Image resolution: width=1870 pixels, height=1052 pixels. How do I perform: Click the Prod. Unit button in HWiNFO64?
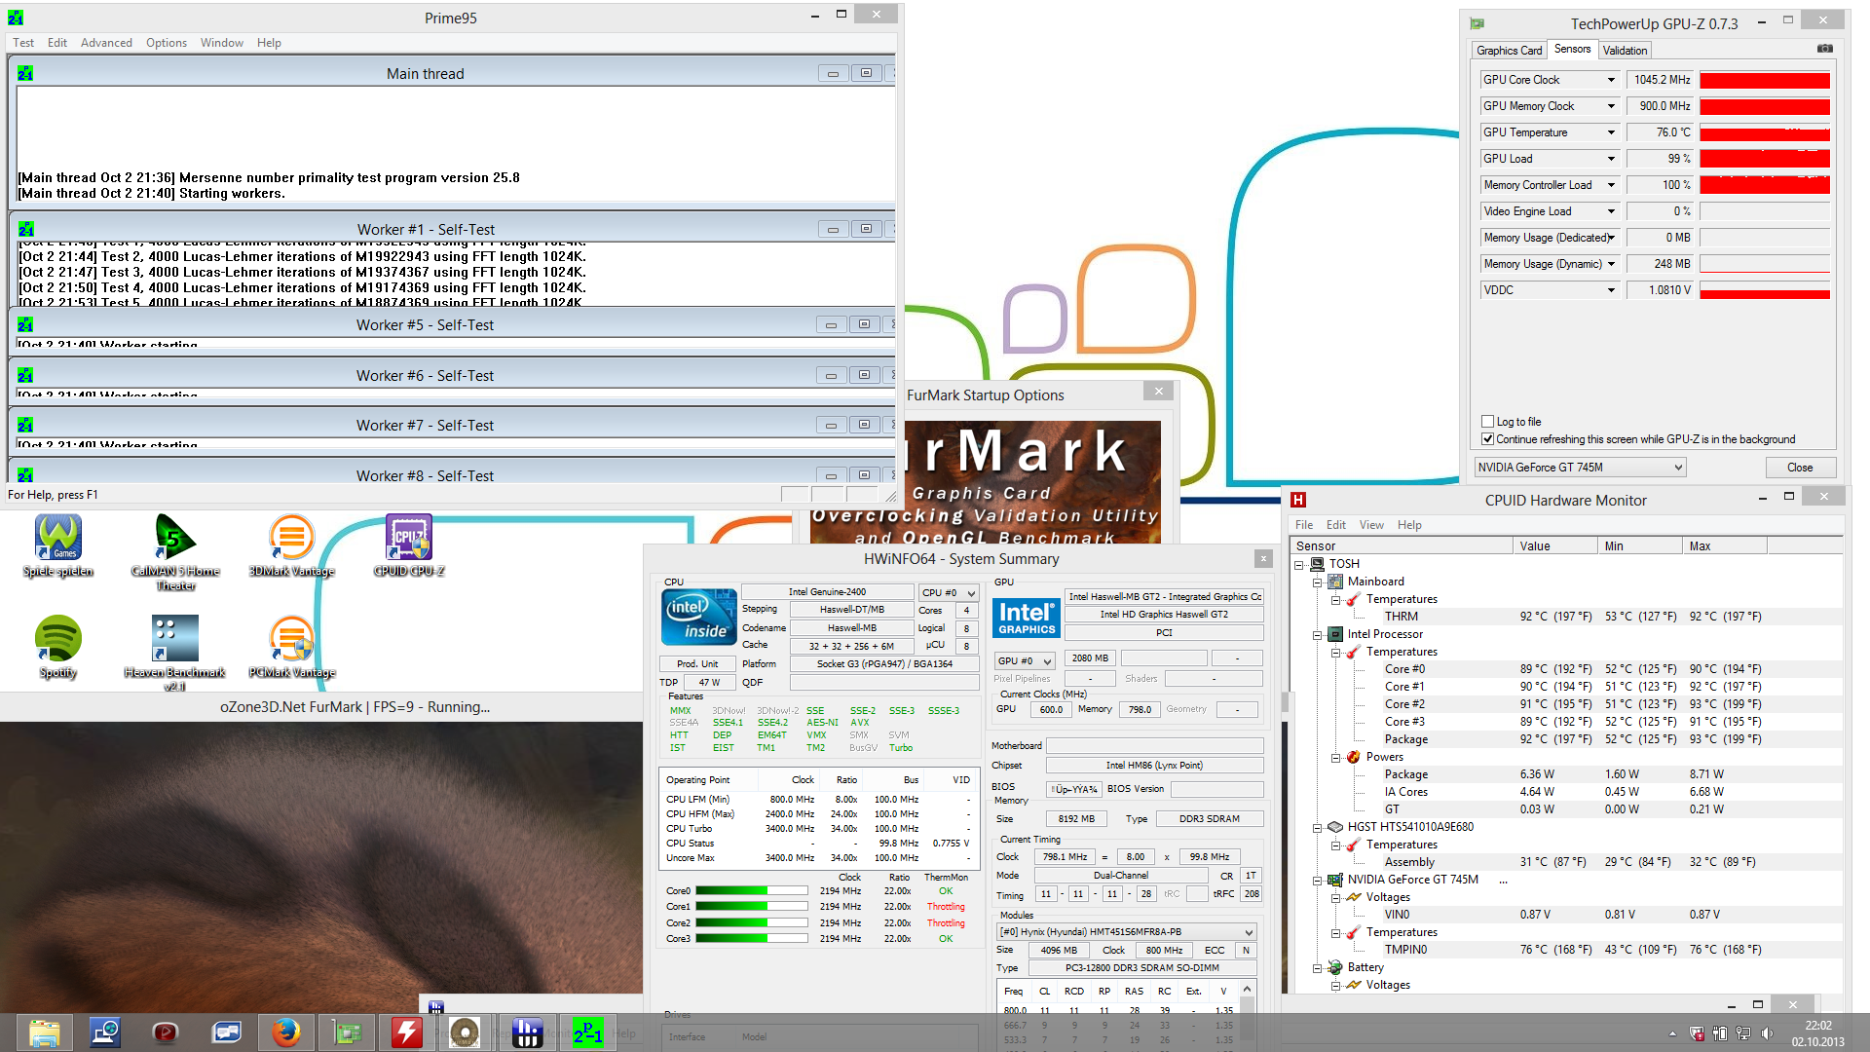coord(697,664)
